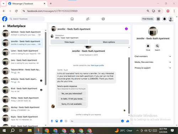Attach a file with the photo icon
Screen dimensions: 178x134
point(57,121)
